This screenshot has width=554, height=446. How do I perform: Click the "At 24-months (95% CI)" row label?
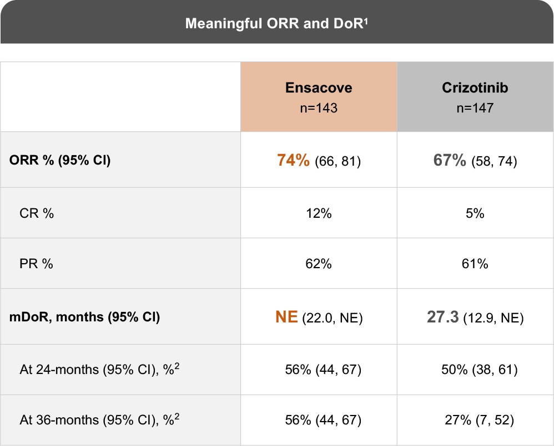tap(99, 370)
